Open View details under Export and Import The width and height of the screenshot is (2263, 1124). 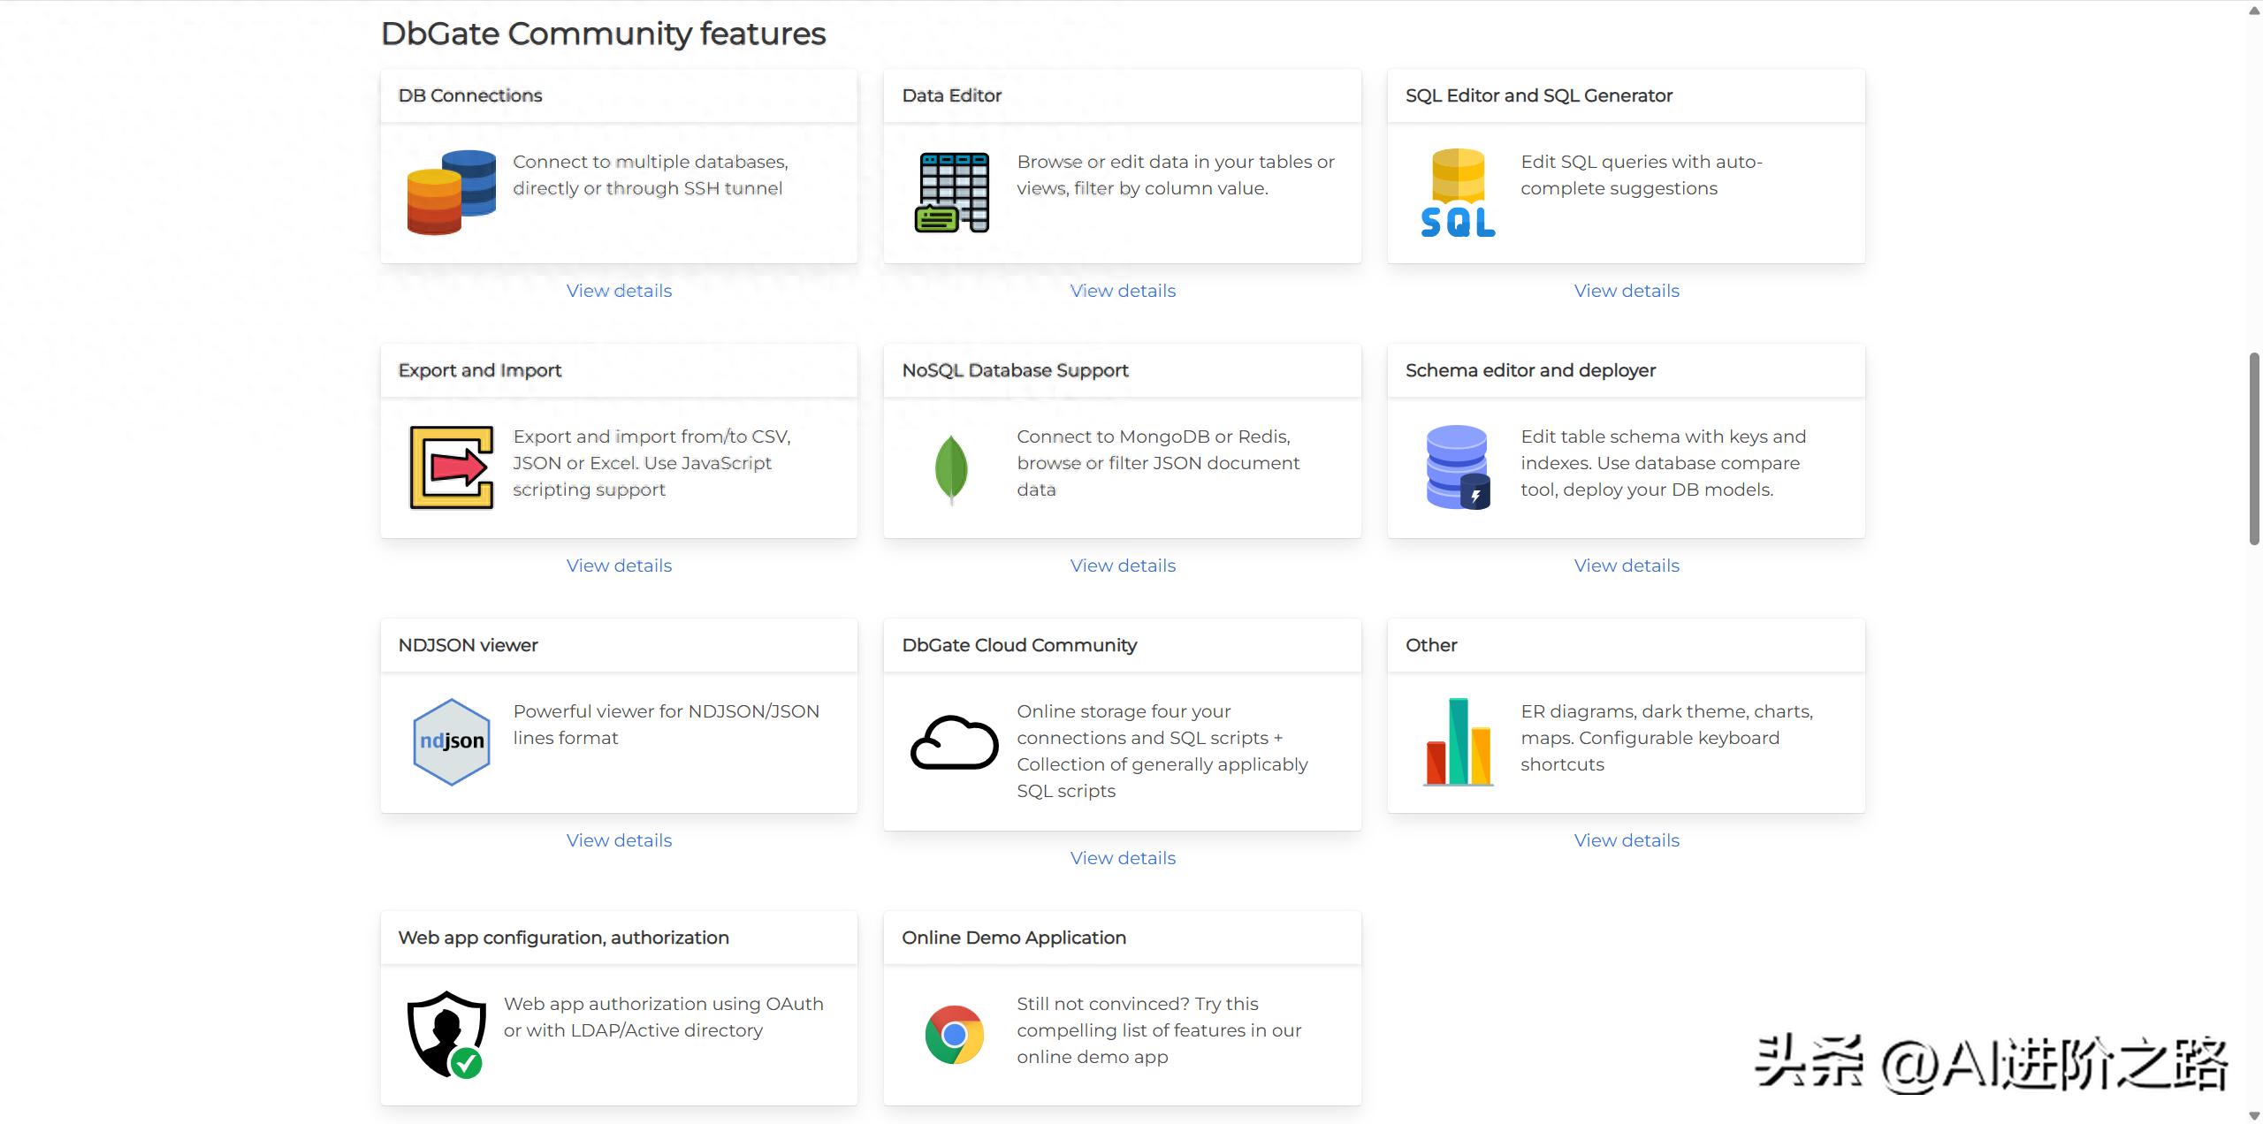(619, 566)
